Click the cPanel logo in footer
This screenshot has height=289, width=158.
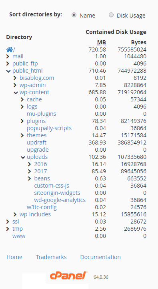(x=68, y=276)
